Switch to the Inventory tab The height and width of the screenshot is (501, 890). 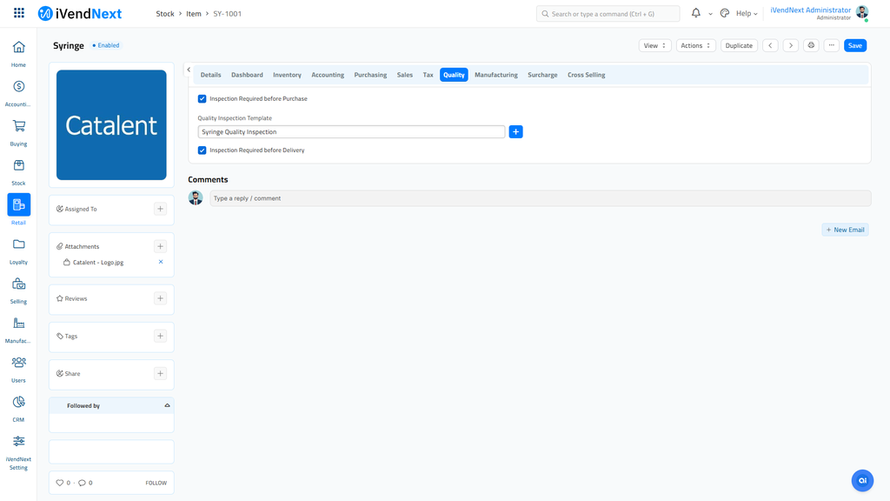point(287,75)
